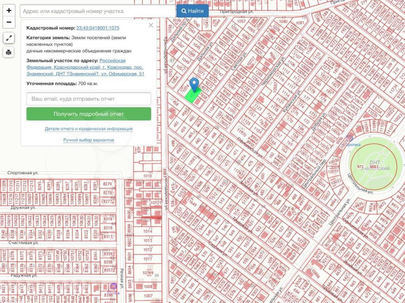Click the blue location pin marker
The image size is (405, 303).
pyautogui.click(x=194, y=84)
